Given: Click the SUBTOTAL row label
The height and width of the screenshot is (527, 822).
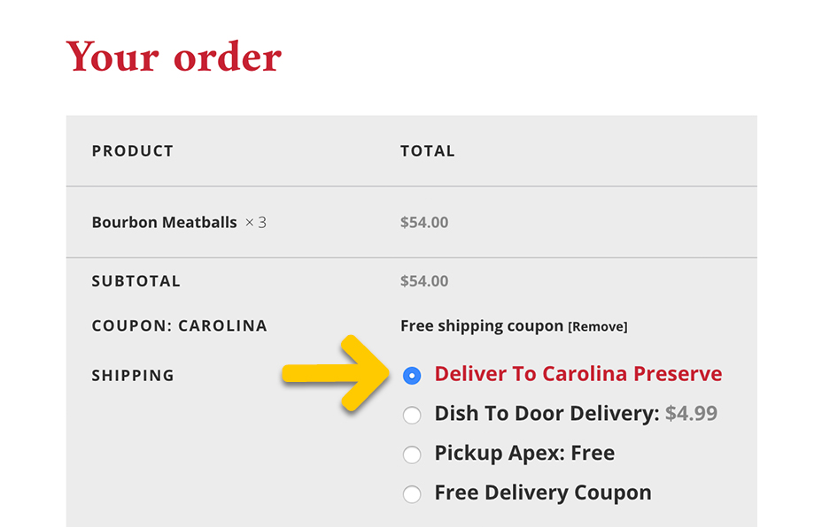Looking at the screenshot, I should point(136,280).
